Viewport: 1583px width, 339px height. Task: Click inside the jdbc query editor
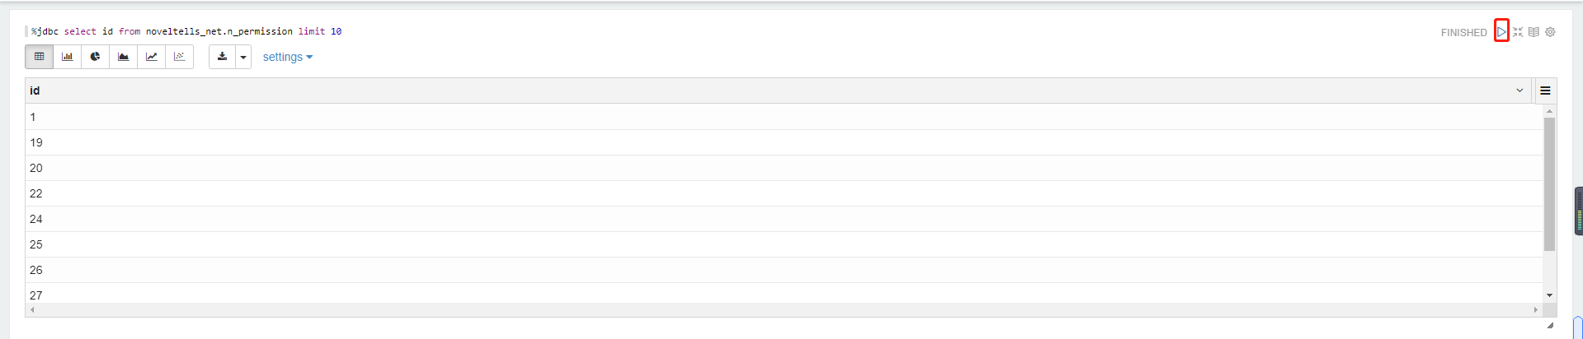point(186,31)
